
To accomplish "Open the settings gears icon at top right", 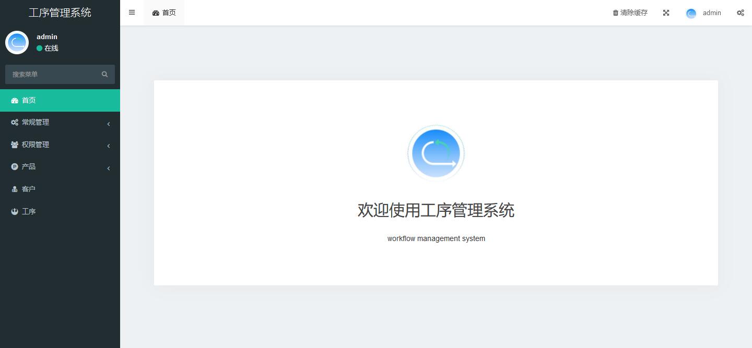I will [x=741, y=13].
